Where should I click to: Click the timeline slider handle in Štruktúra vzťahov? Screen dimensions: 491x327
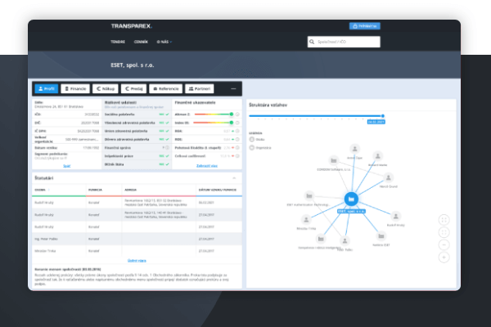tap(383, 116)
